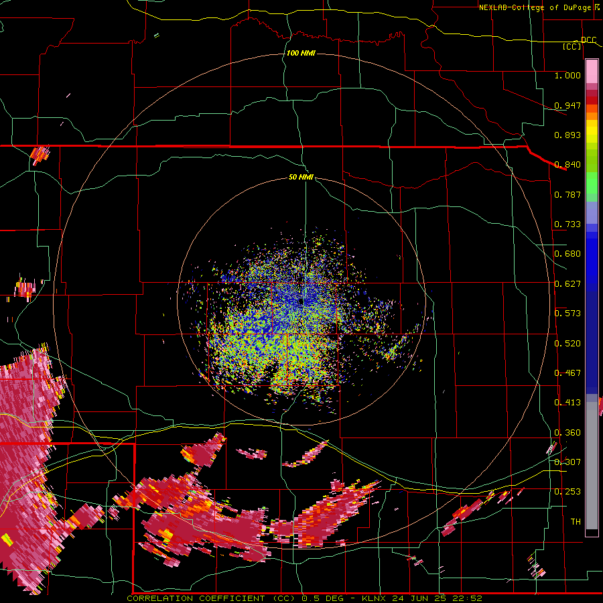Click the 0.360 scale value
This screenshot has height=603, width=603.
567,433
